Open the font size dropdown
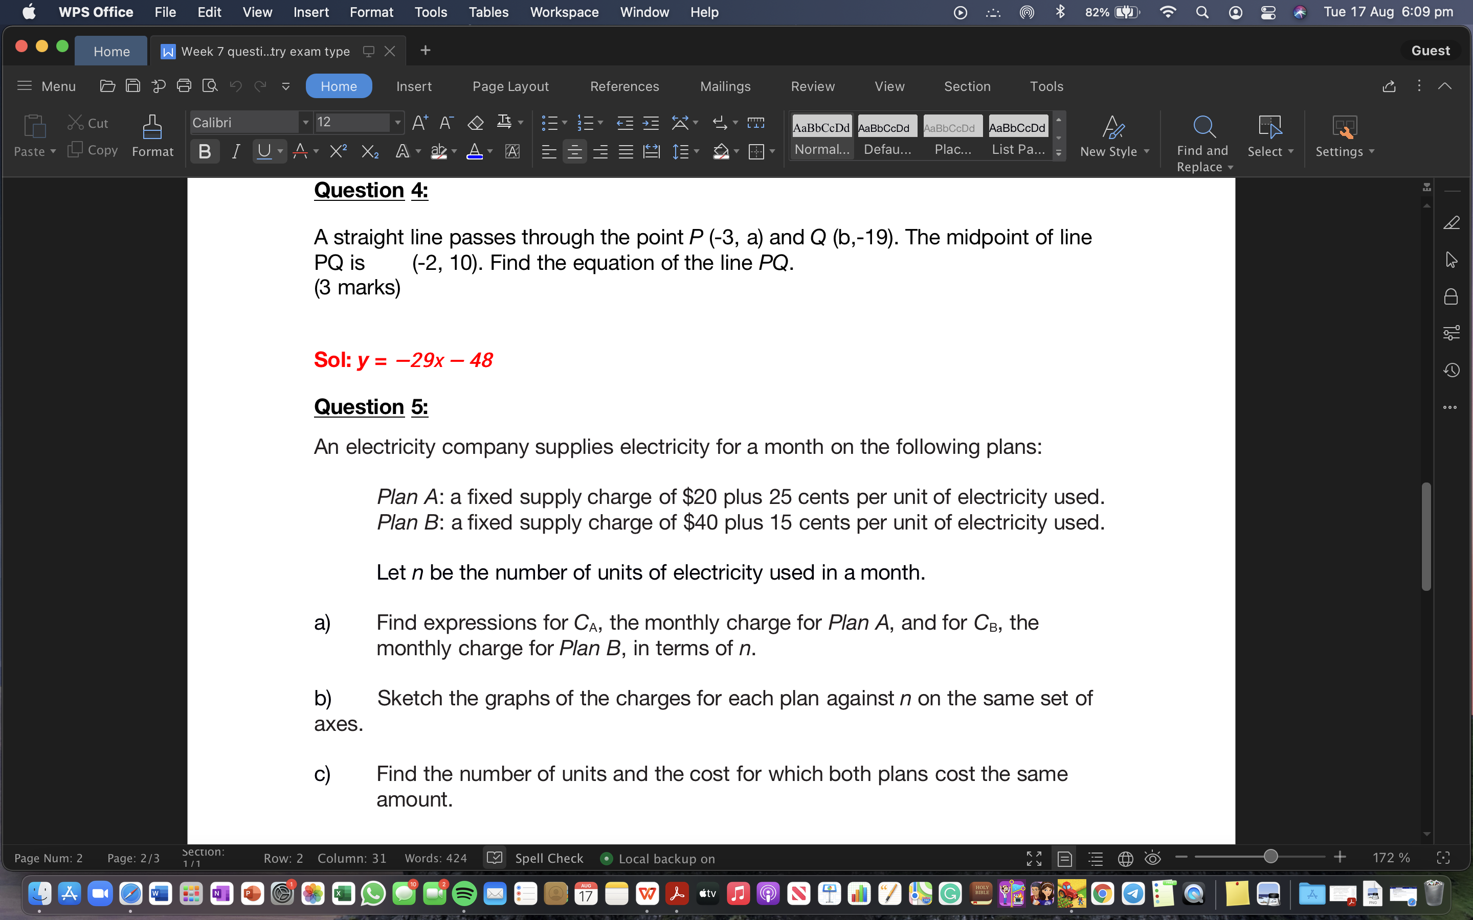The width and height of the screenshot is (1473, 920). click(398, 122)
